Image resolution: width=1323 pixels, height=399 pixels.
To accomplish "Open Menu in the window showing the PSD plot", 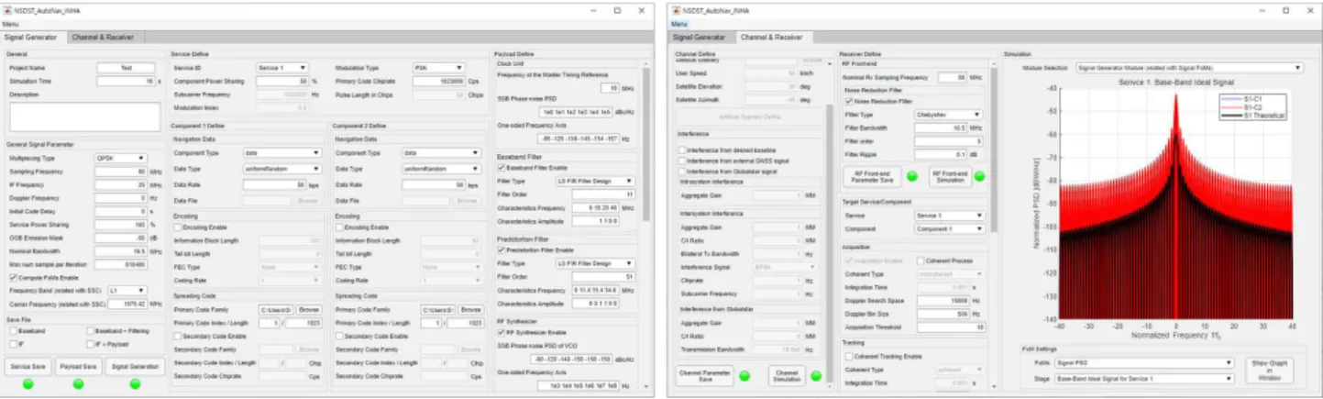I will [679, 22].
